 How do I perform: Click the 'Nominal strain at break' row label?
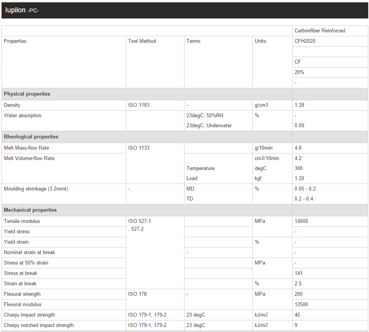29,253
